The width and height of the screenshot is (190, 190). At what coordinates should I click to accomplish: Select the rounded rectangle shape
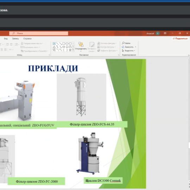point(70,44)
